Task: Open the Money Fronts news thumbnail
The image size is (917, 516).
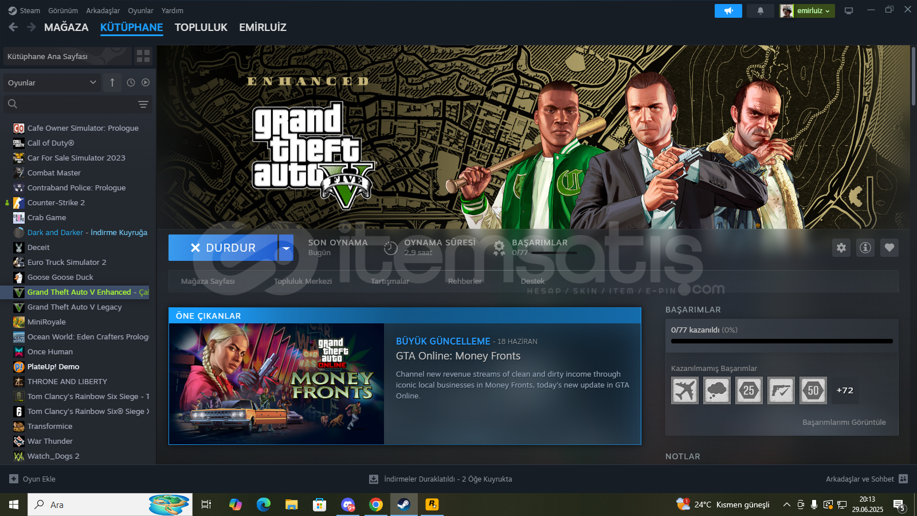Action: [276, 384]
